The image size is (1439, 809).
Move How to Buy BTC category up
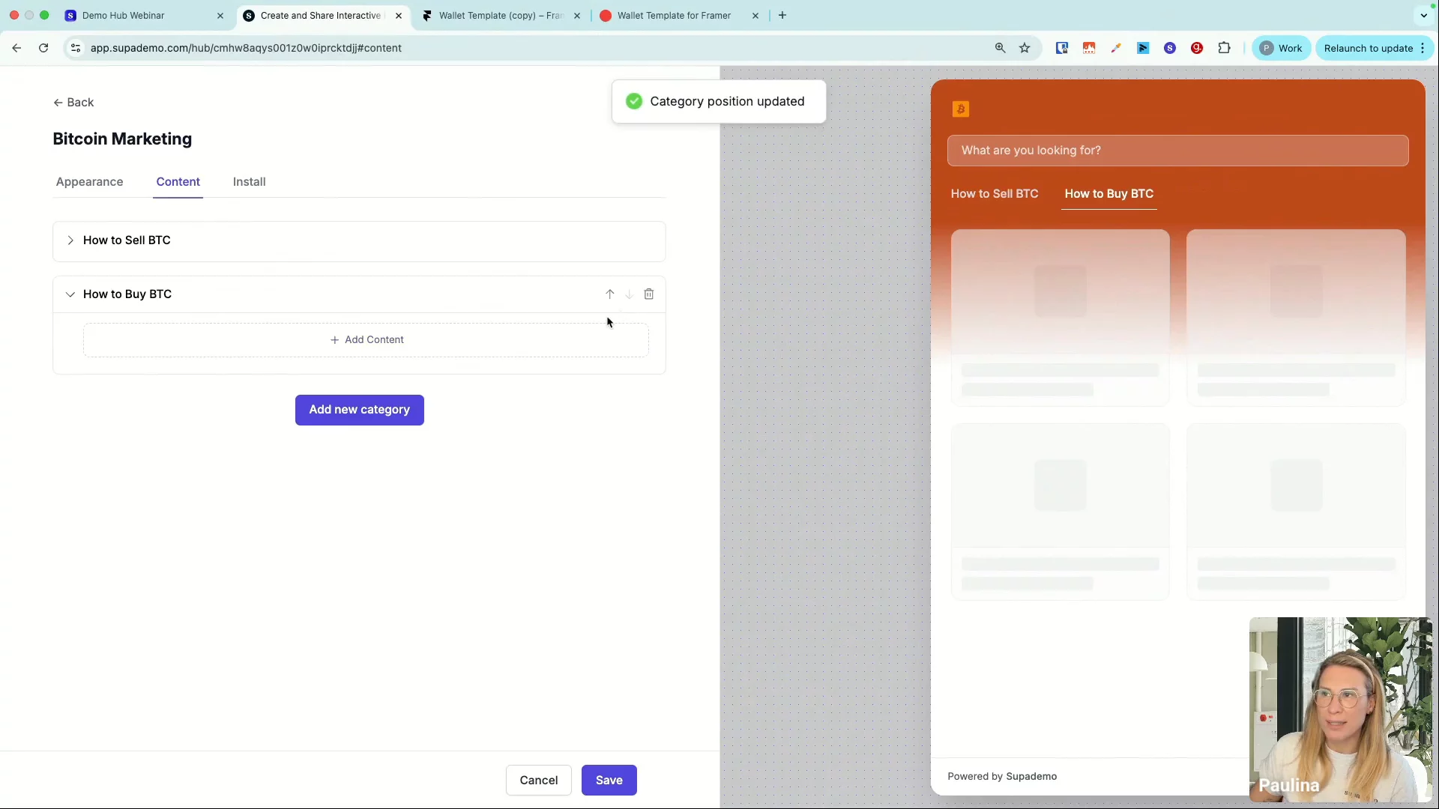[x=609, y=294]
